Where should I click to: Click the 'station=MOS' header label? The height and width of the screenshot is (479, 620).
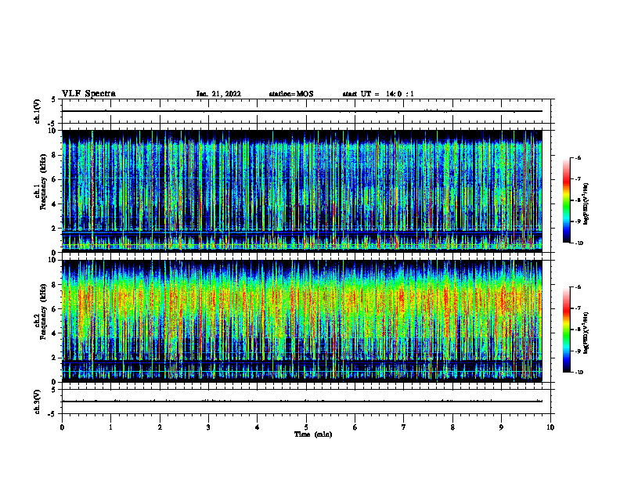click(x=291, y=94)
